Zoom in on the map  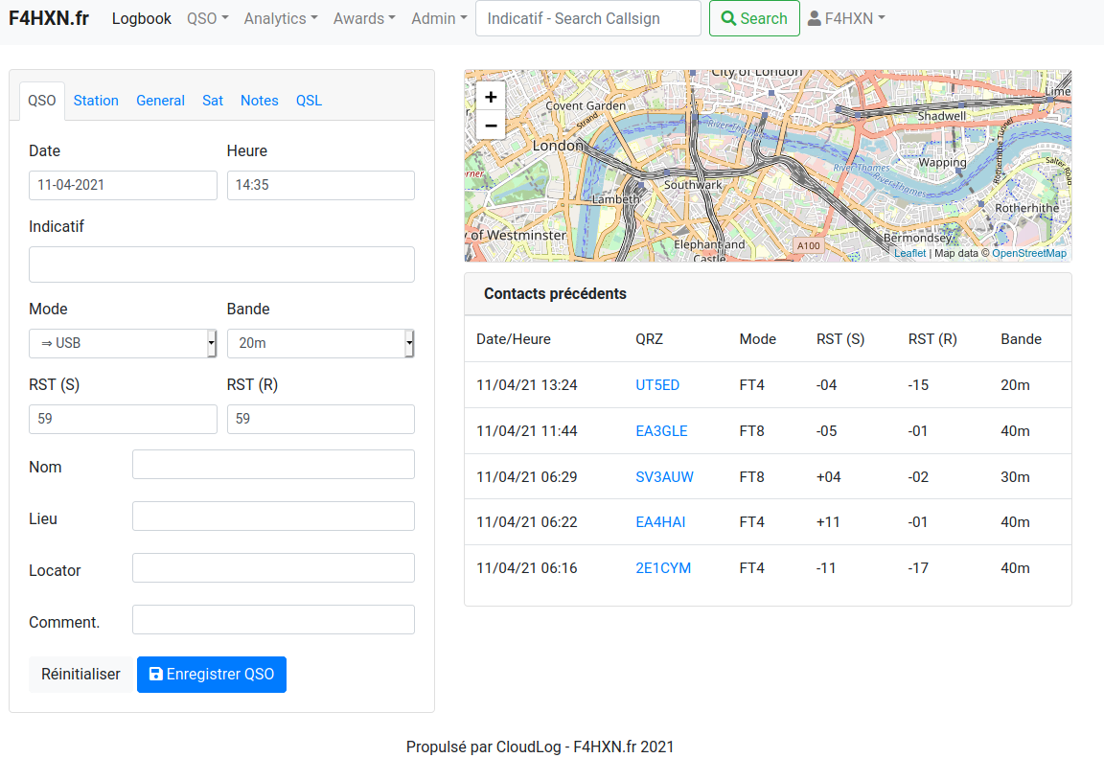[x=491, y=97]
